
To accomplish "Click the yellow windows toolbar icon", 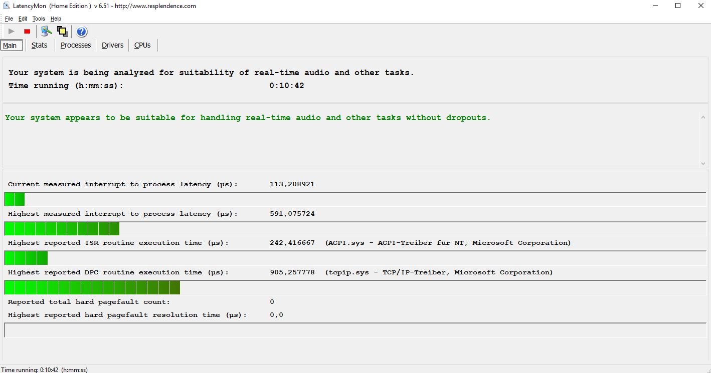I will (x=63, y=32).
